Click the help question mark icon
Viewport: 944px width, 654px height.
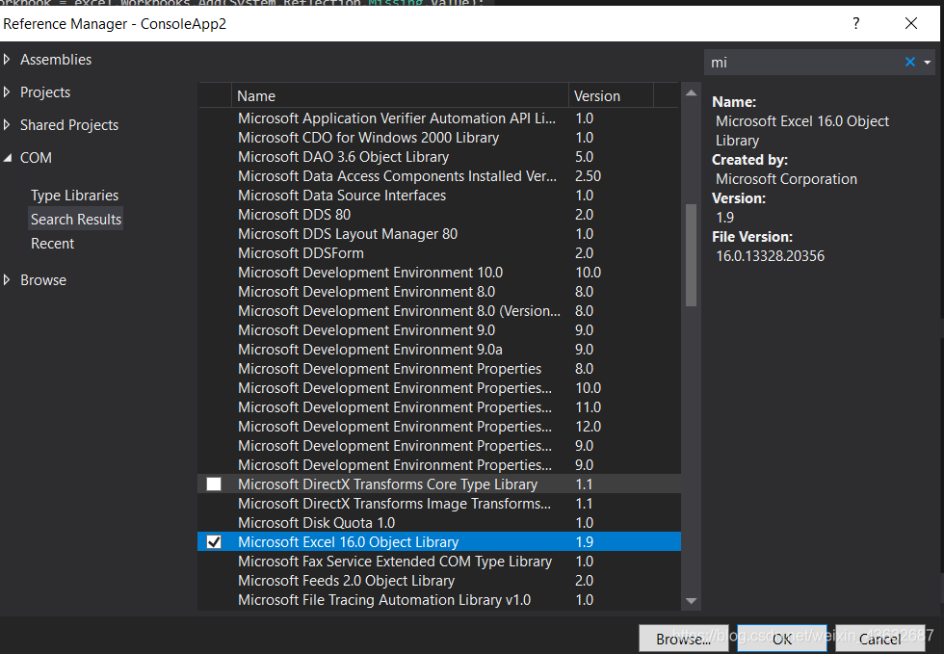pyautogui.click(x=855, y=23)
